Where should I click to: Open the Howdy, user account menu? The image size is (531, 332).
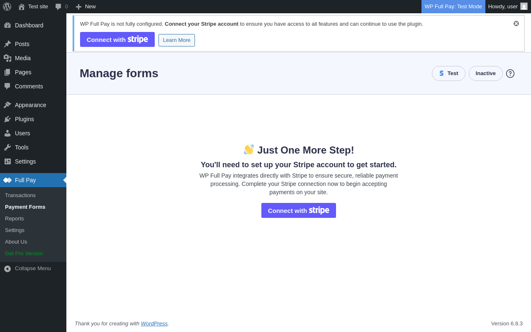click(x=508, y=7)
